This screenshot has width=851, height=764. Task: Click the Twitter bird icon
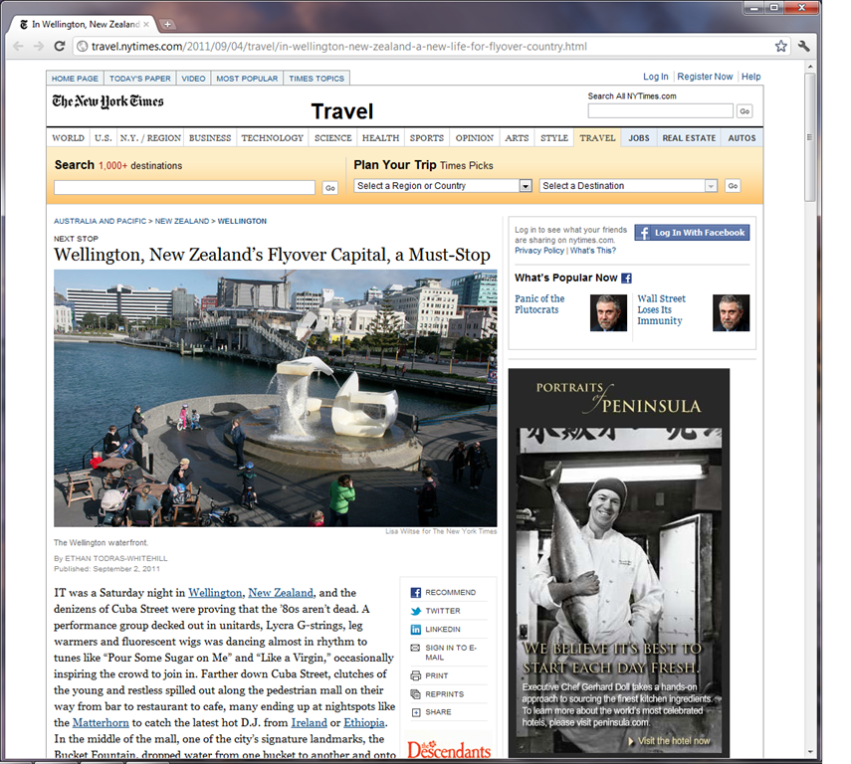[x=416, y=611]
